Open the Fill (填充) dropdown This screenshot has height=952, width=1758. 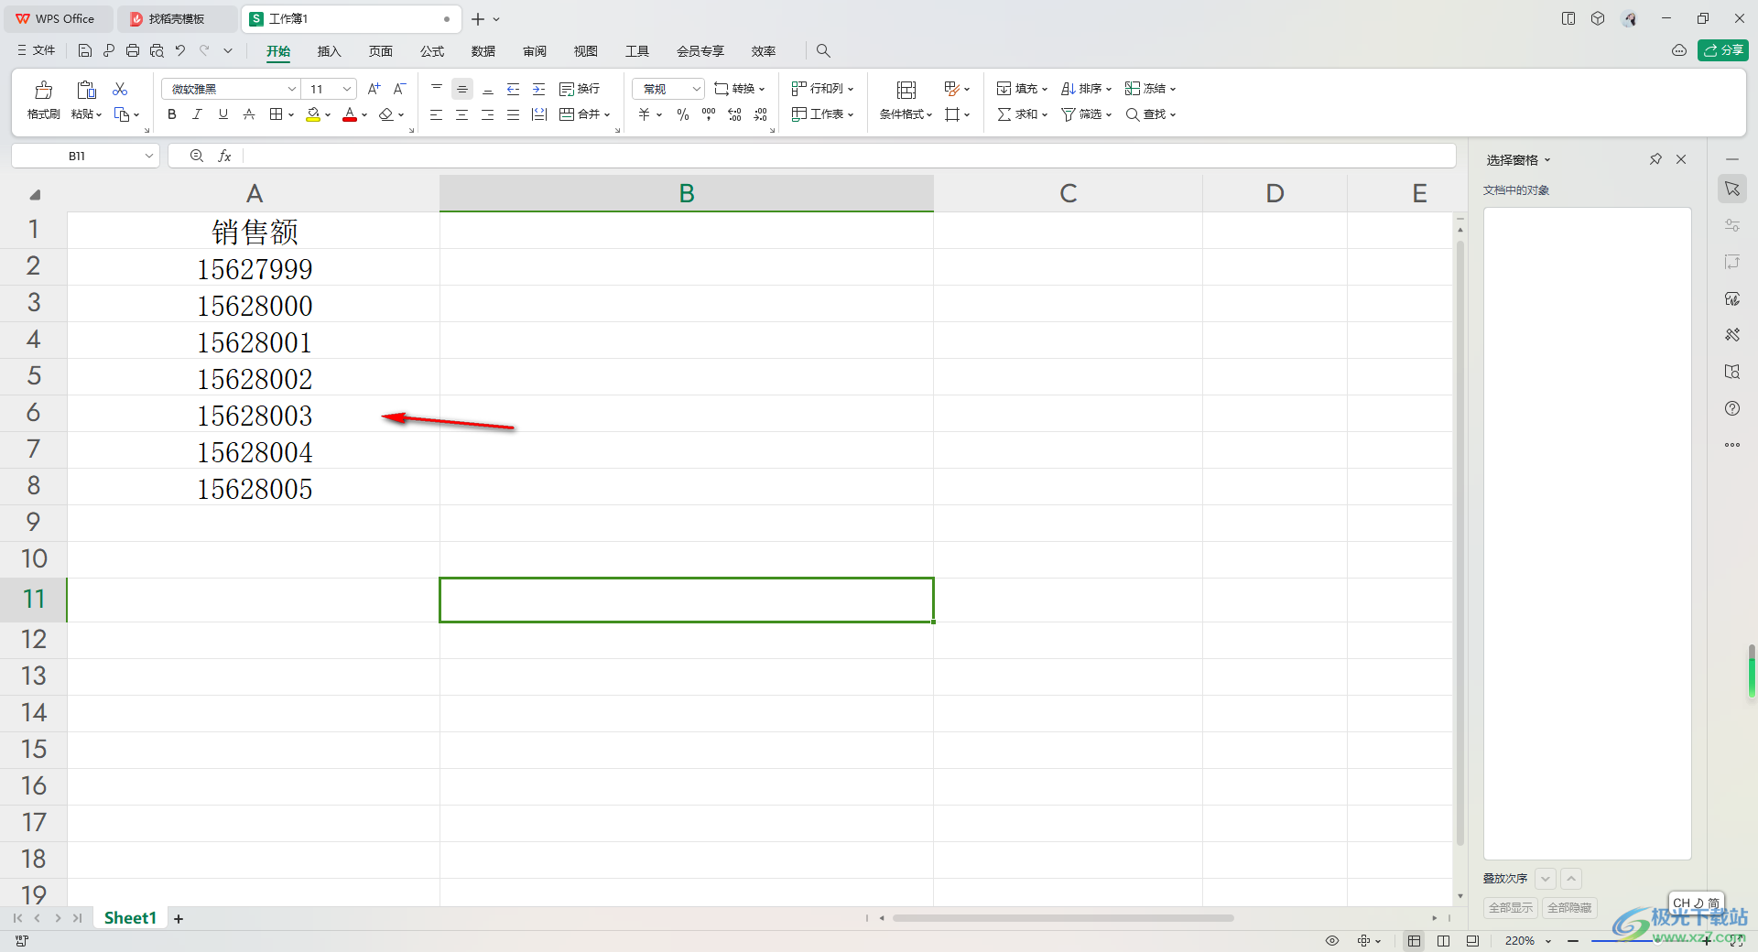(x=1023, y=89)
